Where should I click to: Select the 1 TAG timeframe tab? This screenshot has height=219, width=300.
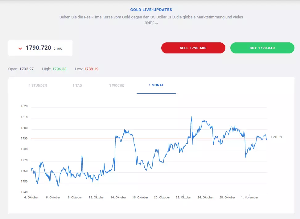point(77,85)
